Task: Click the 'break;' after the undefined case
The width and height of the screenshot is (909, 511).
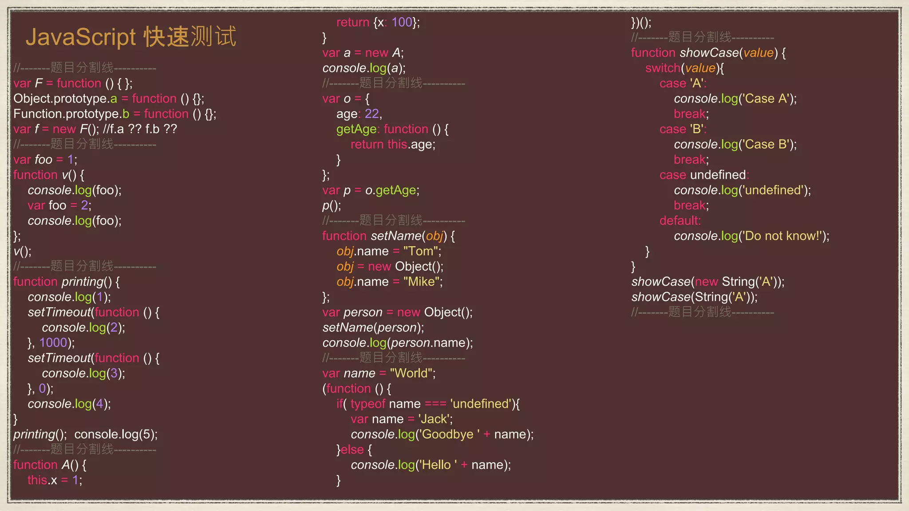Action: tap(692, 205)
